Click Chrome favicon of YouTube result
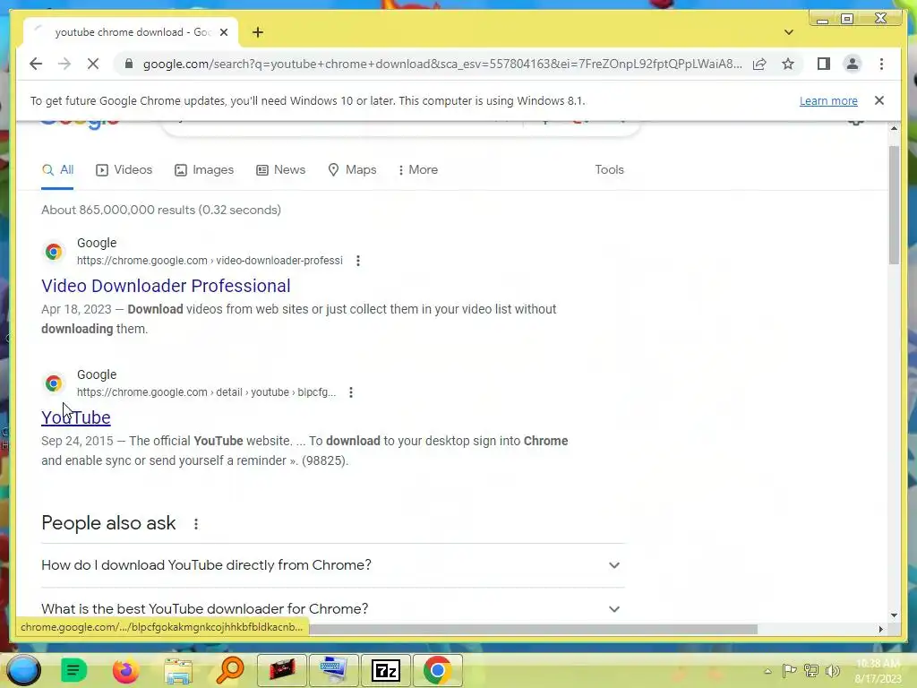 (x=54, y=383)
